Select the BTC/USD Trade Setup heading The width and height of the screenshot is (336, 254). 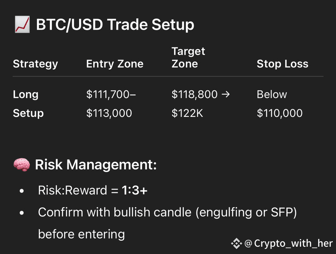pyautogui.click(x=115, y=25)
